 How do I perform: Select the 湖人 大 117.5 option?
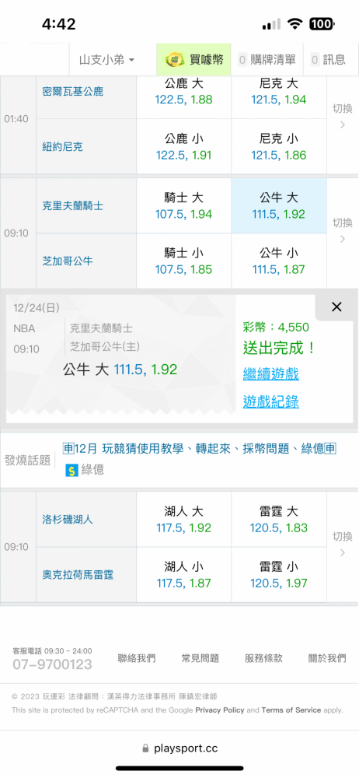183,520
